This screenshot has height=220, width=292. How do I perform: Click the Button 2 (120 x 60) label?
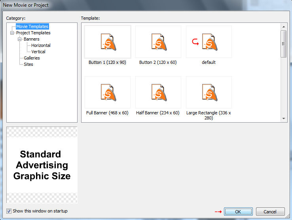tap(158, 62)
